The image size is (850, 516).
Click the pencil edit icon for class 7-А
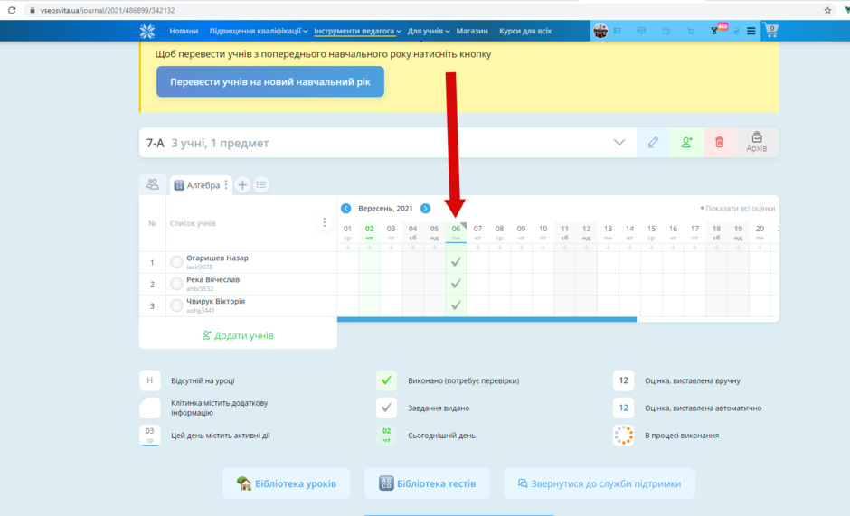(x=653, y=143)
